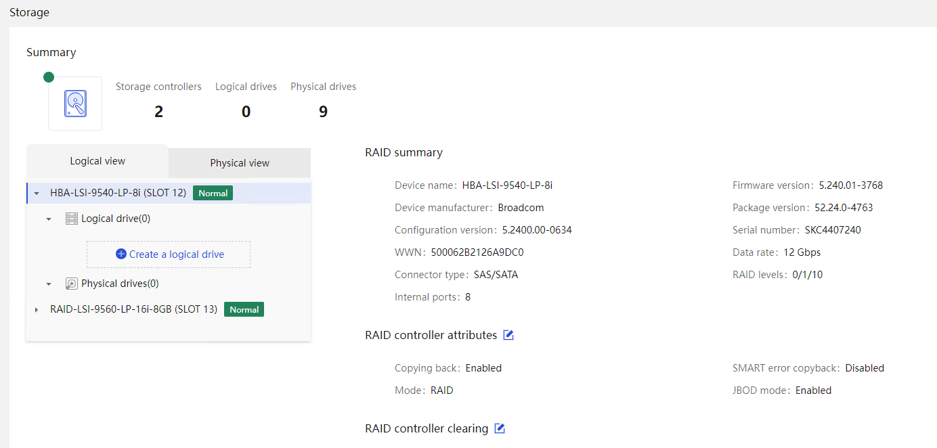937x448 pixels.
Task: Click the Storage page title
Action: tap(29, 12)
